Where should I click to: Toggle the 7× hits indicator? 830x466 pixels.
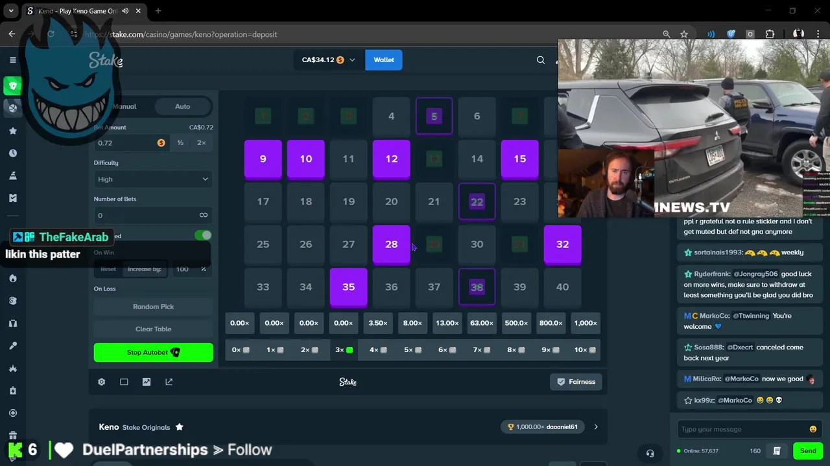click(x=482, y=350)
